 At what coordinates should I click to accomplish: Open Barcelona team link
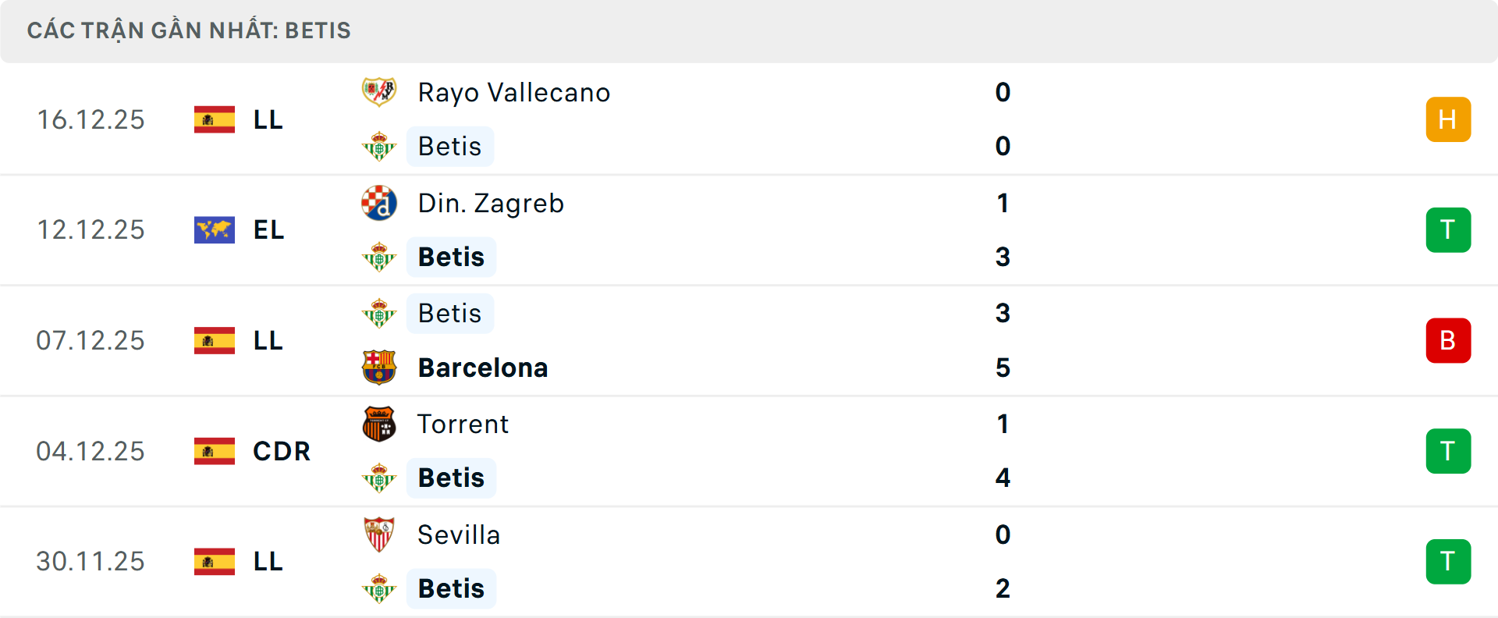[x=482, y=368]
